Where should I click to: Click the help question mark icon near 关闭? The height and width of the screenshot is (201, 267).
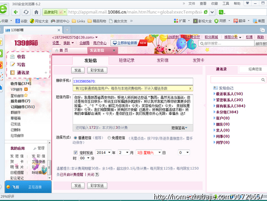97,174
